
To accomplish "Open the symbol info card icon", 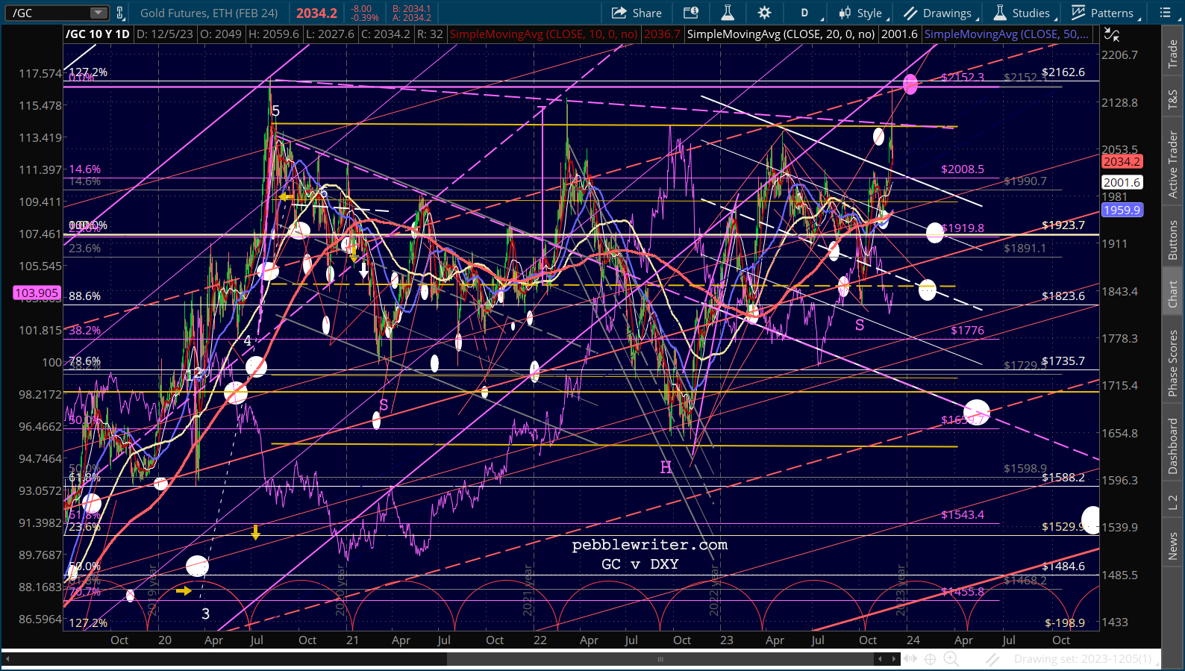I will [x=691, y=13].
